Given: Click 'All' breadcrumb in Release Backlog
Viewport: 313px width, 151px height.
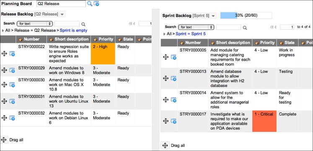Looking at the screenshot, I should click(8, 31).
